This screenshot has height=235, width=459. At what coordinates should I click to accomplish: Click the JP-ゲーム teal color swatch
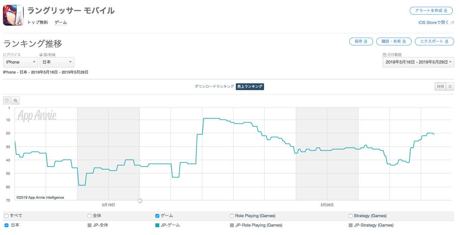(x=157, y=225)
